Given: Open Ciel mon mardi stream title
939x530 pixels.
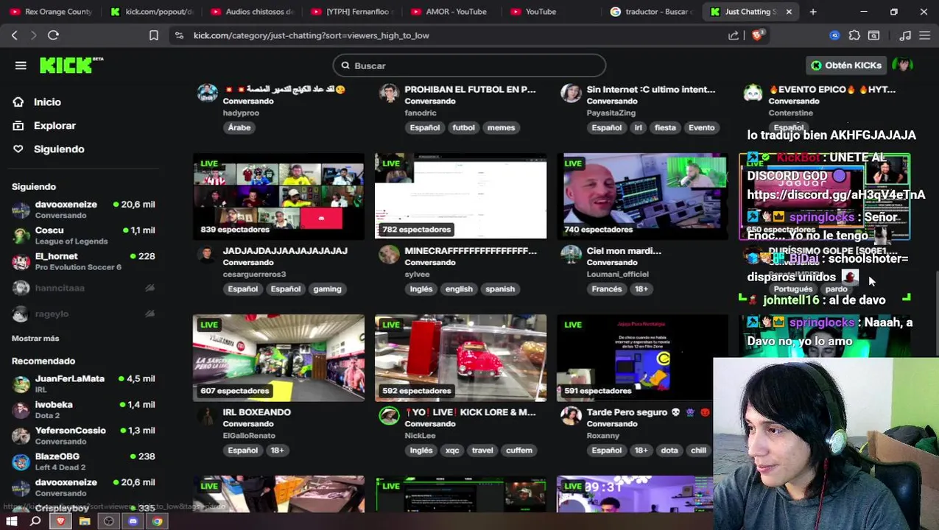Looking at the screenshot, I should tap(624, 251).
